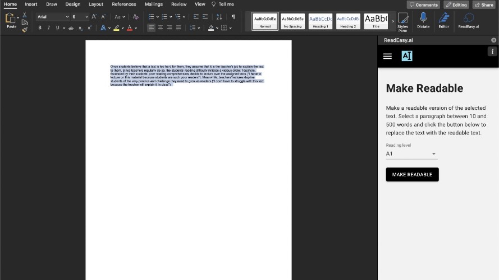
Task: Toggle bold formatting
Action: point(40,28)
